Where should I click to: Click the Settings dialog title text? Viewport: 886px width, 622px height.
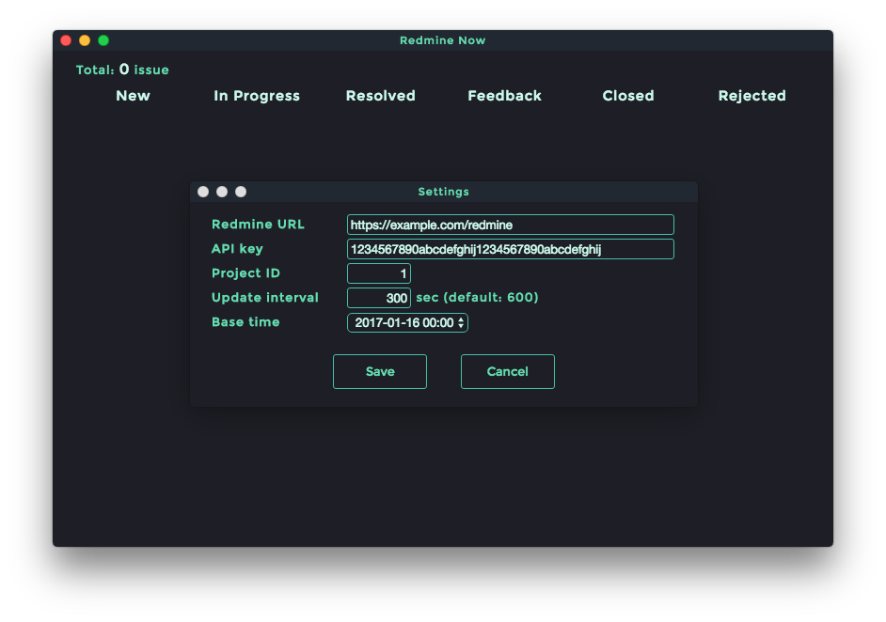point(443,192)
